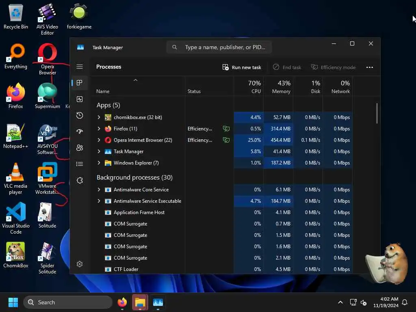Click the Task Manager taskbar icon
The image size is (416, 312).
click(158, 302)
